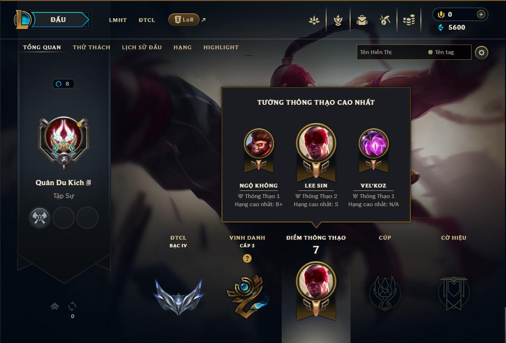Screen dimensions: 506x343
Task: Select the axes challenge token slot
Action: pos(39,218)
